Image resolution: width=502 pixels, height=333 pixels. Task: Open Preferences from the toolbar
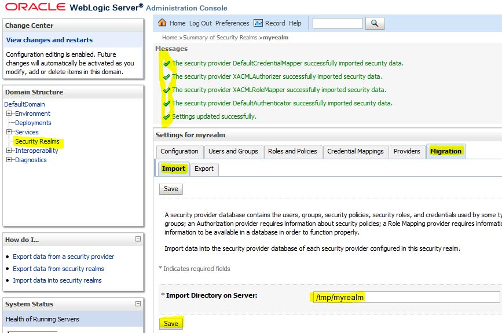[x=232, y=23]
